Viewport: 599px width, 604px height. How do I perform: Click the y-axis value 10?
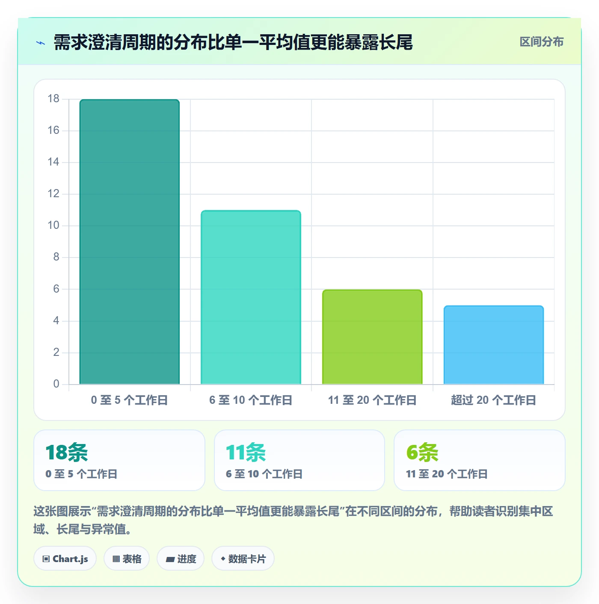pos(53,225)
